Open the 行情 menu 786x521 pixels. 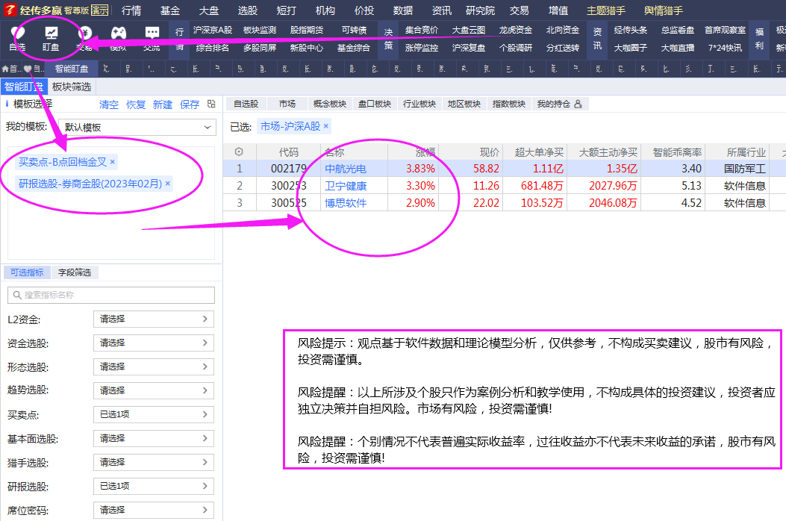point(131,10)
